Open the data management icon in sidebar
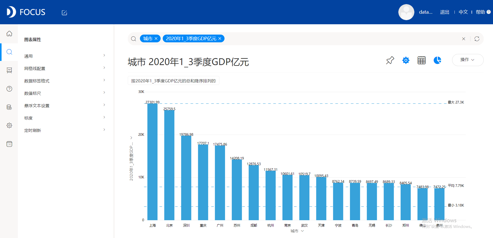493x238 pixels. pos(9,107)
